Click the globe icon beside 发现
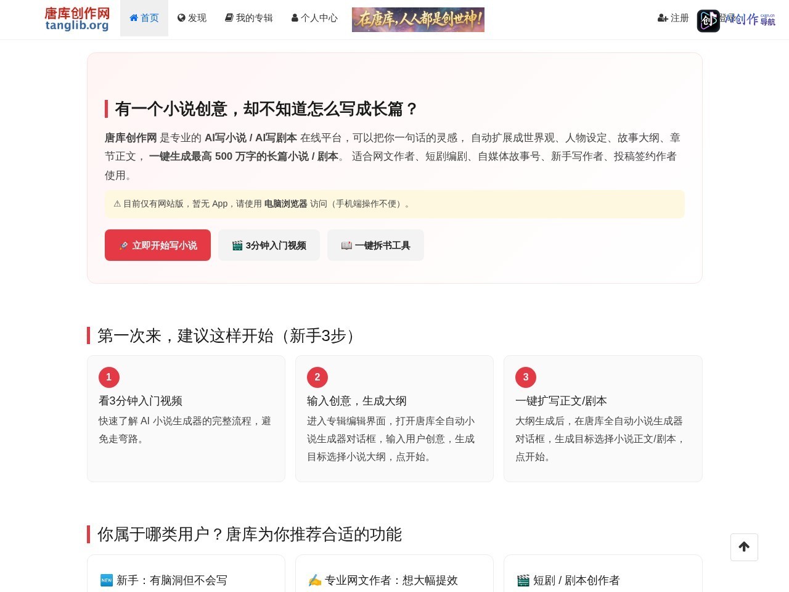This screenshot has width=789, height=592. [x=181, y=18]
